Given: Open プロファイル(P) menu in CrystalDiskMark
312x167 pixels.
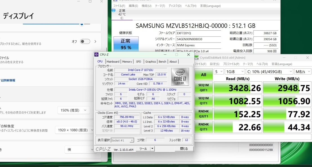Looking at the screenshot, I should 231,64.
